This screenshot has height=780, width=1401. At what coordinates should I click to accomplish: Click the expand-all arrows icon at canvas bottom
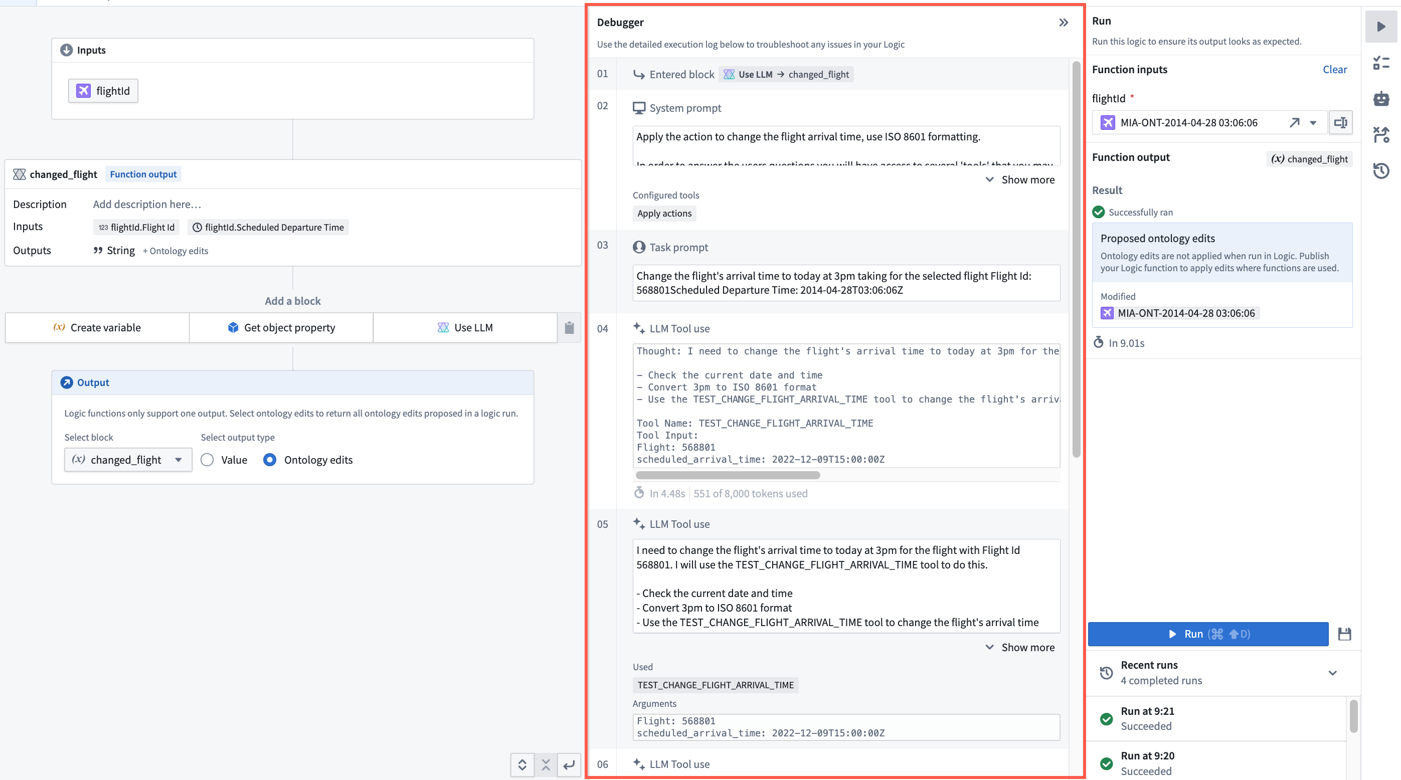pos(522,765)
